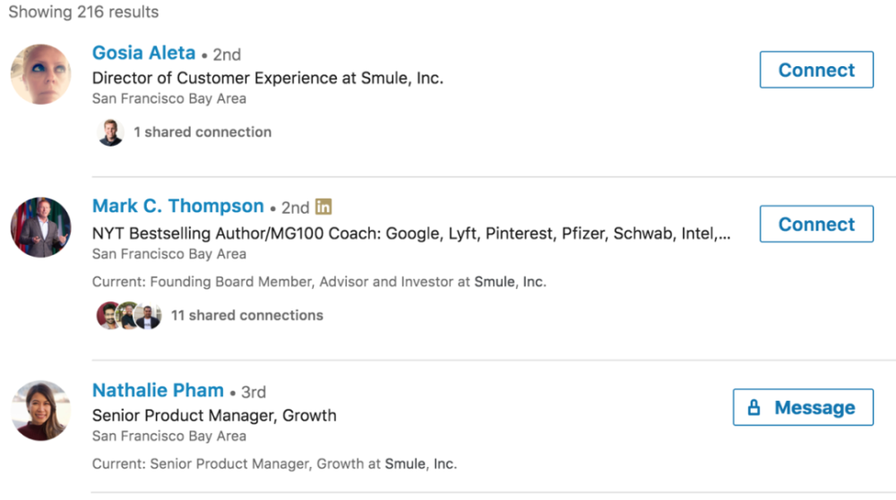Viewport: 896px width, 500px height.
Task: Connect with Mark C. Thompson
Action: point(816,224)
